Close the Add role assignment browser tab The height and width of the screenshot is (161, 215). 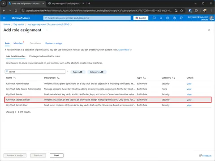pos(43,4)
